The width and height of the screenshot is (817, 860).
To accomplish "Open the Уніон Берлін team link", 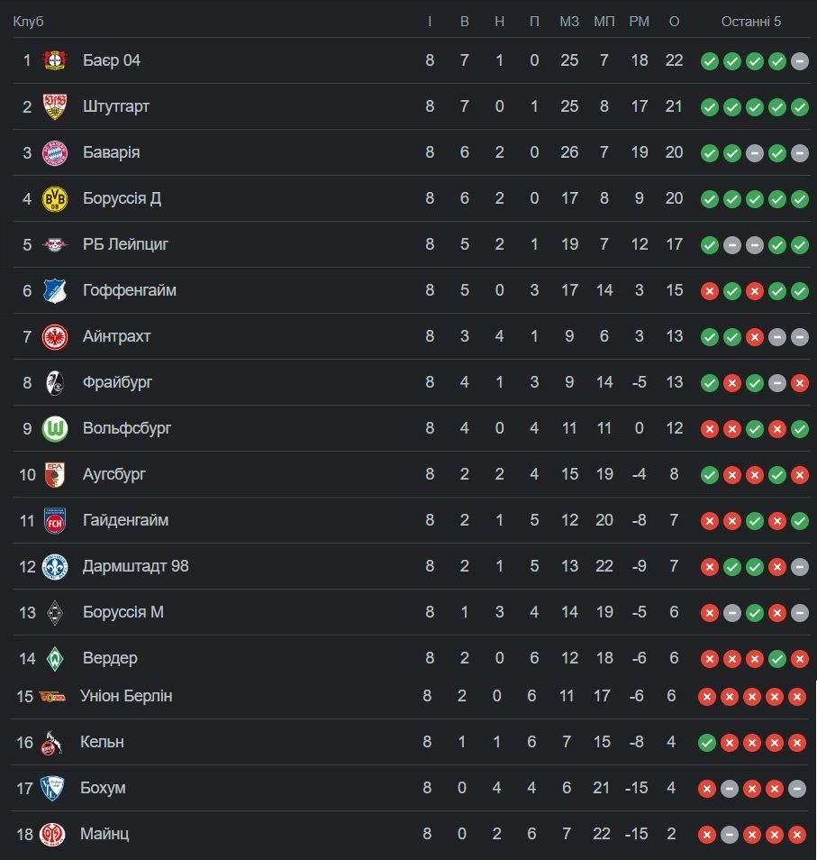I will pos(126,696).
